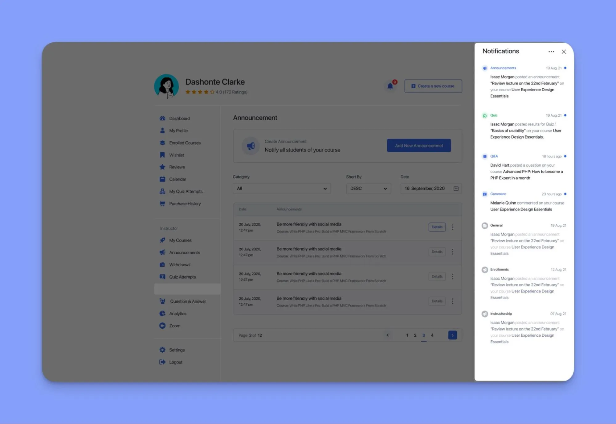
Task: Open three-dot menu of first announcement row
Action: (453, 227)
